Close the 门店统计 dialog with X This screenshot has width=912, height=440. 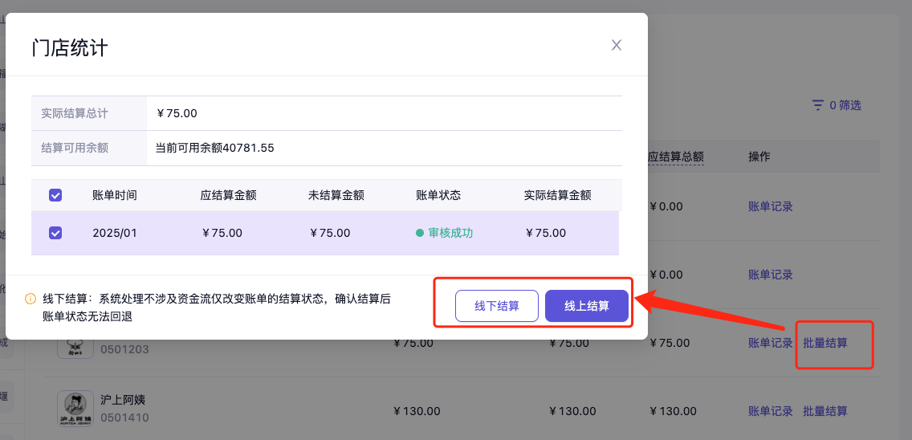click(617, 46)
